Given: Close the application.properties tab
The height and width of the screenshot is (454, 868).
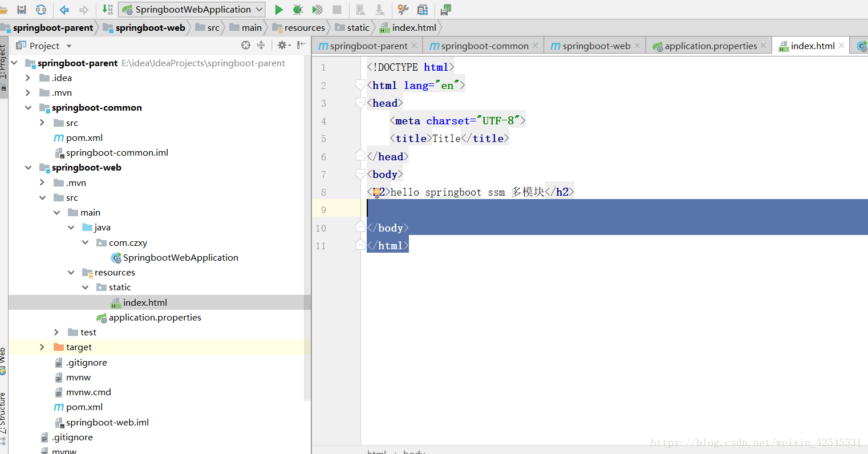Looking at the screenshot, I should point(764,46).
